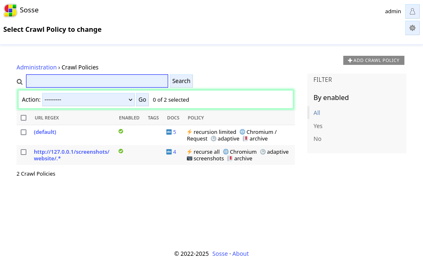
Task: Click the TAGS column header
Action: (153, 118)
